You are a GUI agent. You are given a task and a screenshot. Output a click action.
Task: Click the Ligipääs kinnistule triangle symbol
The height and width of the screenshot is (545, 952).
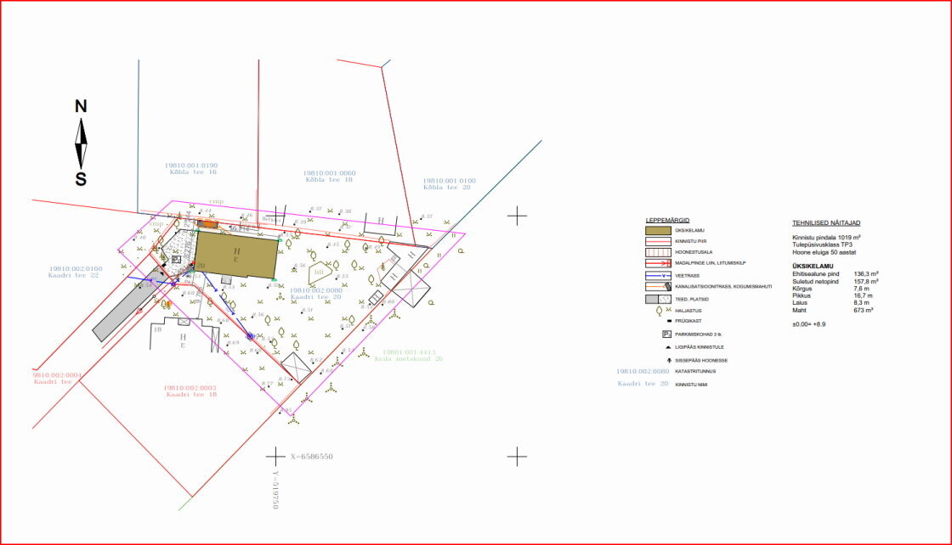[668, 347]
